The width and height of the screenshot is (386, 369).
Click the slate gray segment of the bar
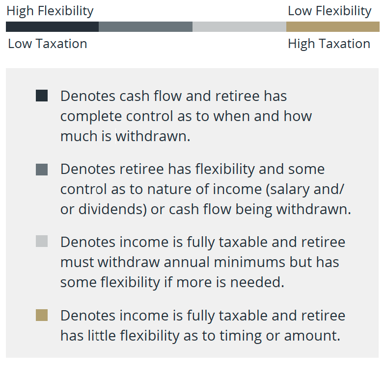[145, 26]
